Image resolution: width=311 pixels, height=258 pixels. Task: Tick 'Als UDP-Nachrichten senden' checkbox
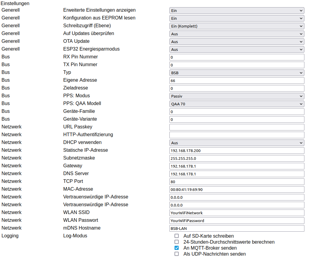tap(177, 254)
